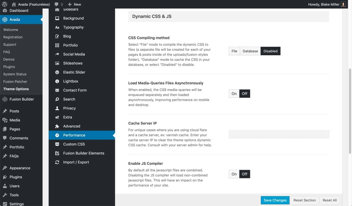Viewport: 352px width, 206px height.
Task: Click the home icon beside Avada (Featureless)
Action: (x=14, y=4)
